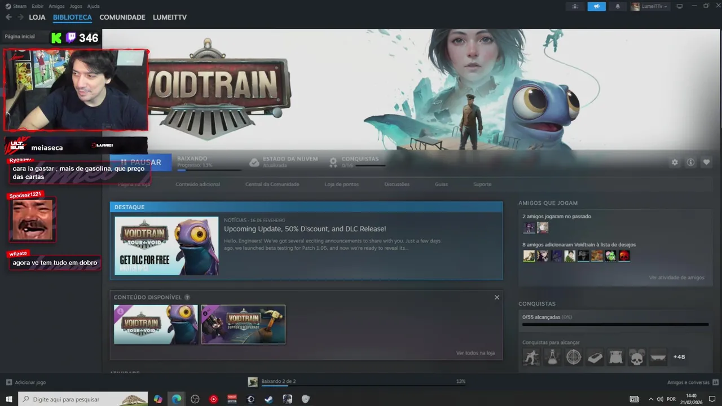Add Voidtrain to favorites heart icon
The width and height of the screenshot is (722, 406).
click(x=706, y=162)
